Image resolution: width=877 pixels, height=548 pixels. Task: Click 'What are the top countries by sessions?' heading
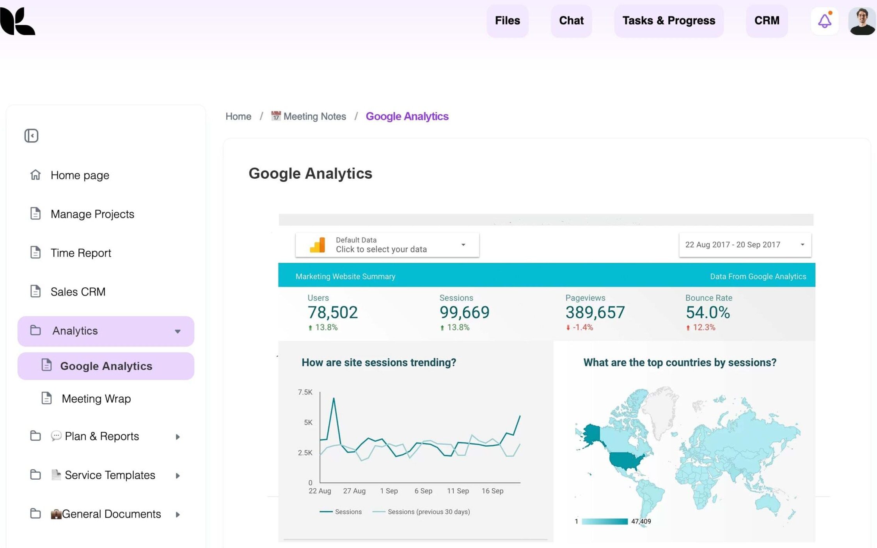pyautogui.click(x=680, y=363)
